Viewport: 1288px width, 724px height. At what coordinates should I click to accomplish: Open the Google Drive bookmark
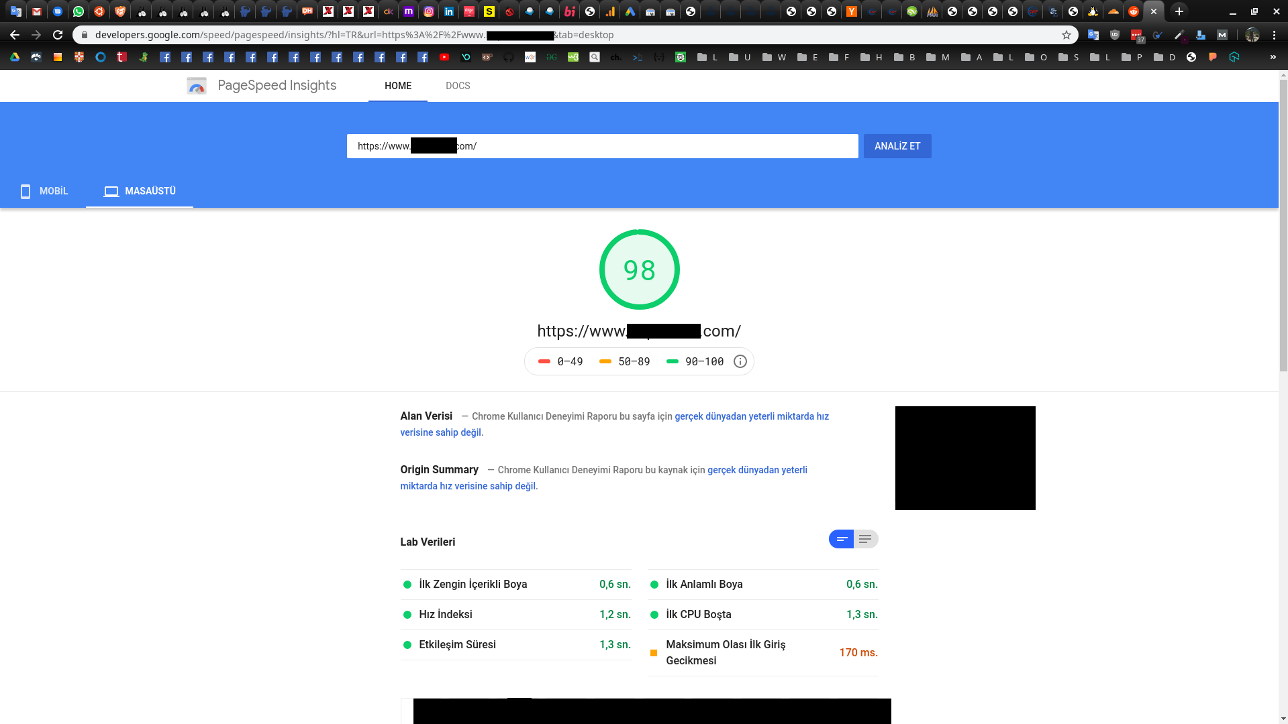[15, 58]
